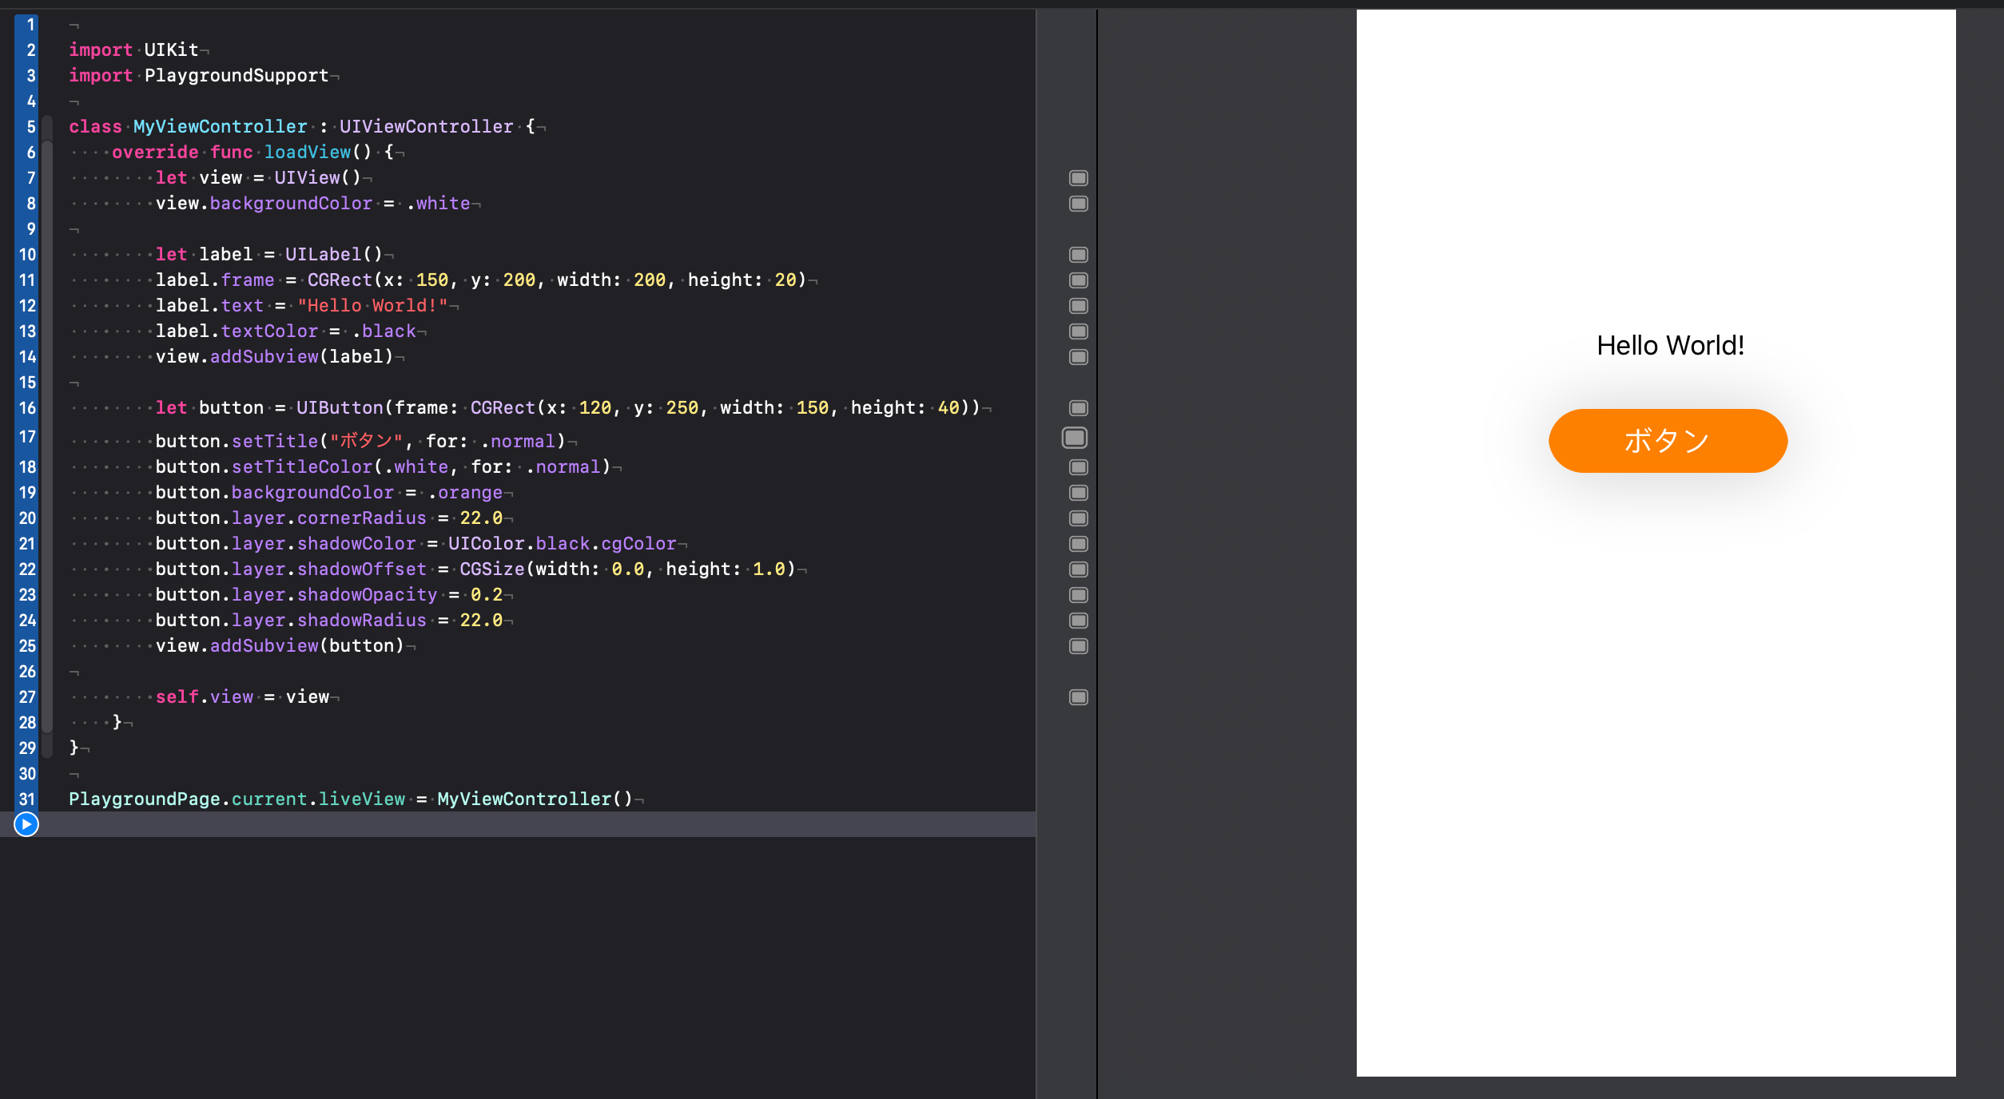Show result for self.view = view line
Image resolution: width=2004 pixels, height=1099 pixels.
[1078, 697]
